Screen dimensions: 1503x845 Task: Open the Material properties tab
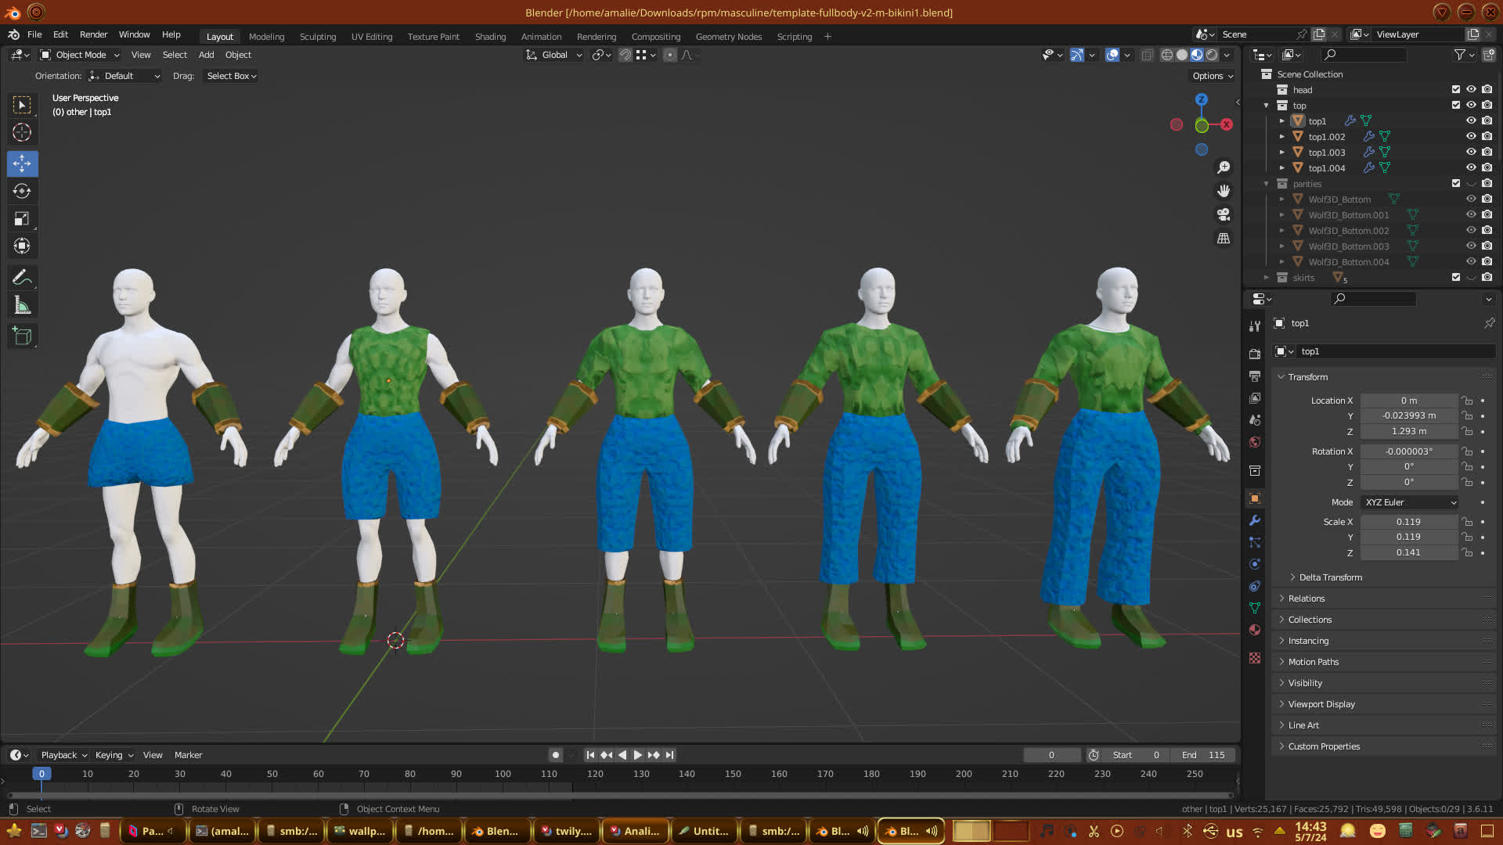(1255, 630)
